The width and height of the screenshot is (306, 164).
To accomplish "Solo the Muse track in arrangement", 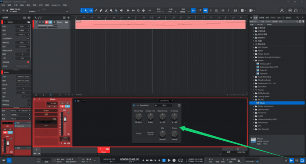I will tap(43, 22).
